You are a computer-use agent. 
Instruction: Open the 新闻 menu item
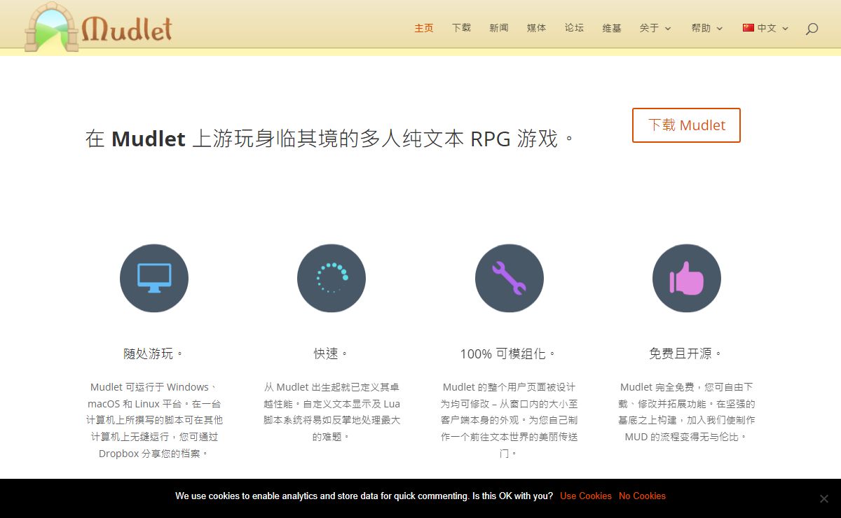pyautogui.click(x=499, y=28)
